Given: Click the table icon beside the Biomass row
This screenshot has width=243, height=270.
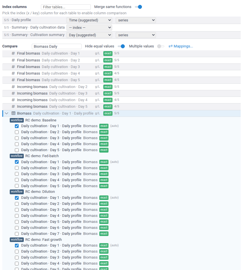Looking at the screenshot, I should [x=13, y=113].
